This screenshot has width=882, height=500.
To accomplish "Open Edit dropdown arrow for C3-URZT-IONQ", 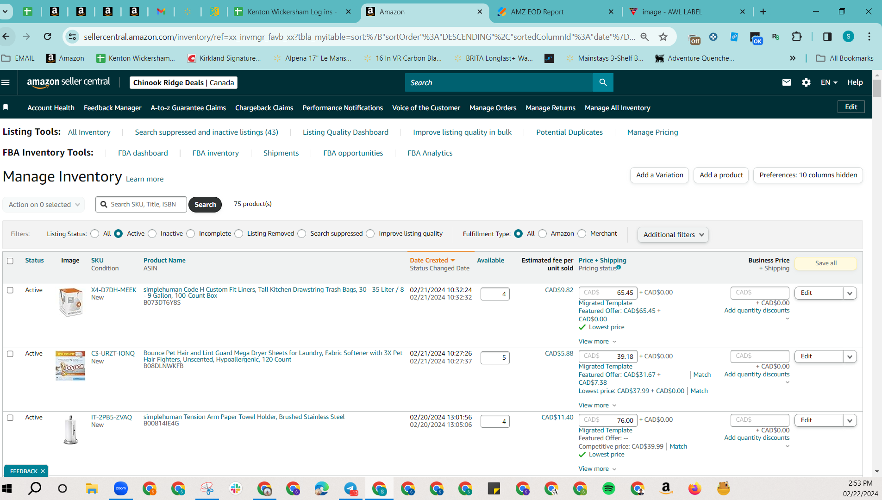I will coord(850,356).
